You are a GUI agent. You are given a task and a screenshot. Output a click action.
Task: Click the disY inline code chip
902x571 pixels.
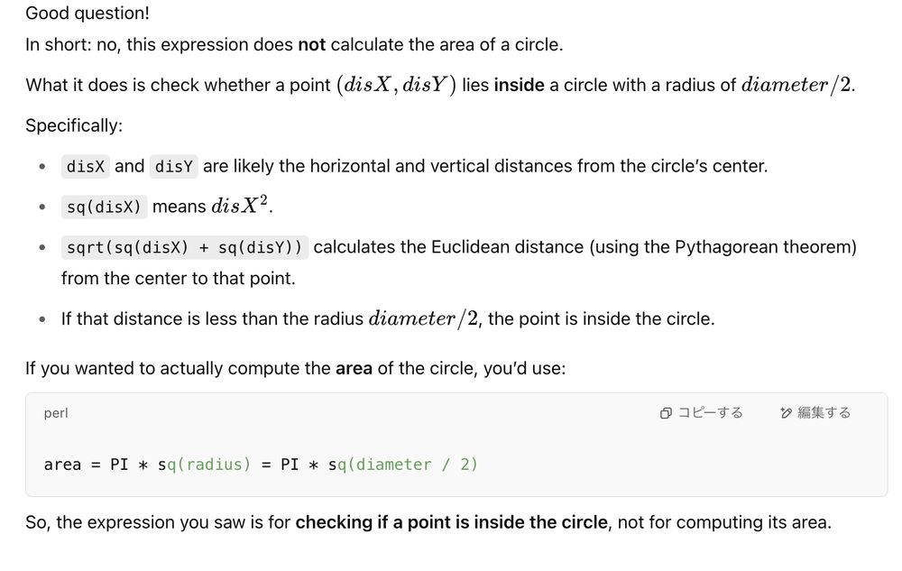[x=174, y=166]
